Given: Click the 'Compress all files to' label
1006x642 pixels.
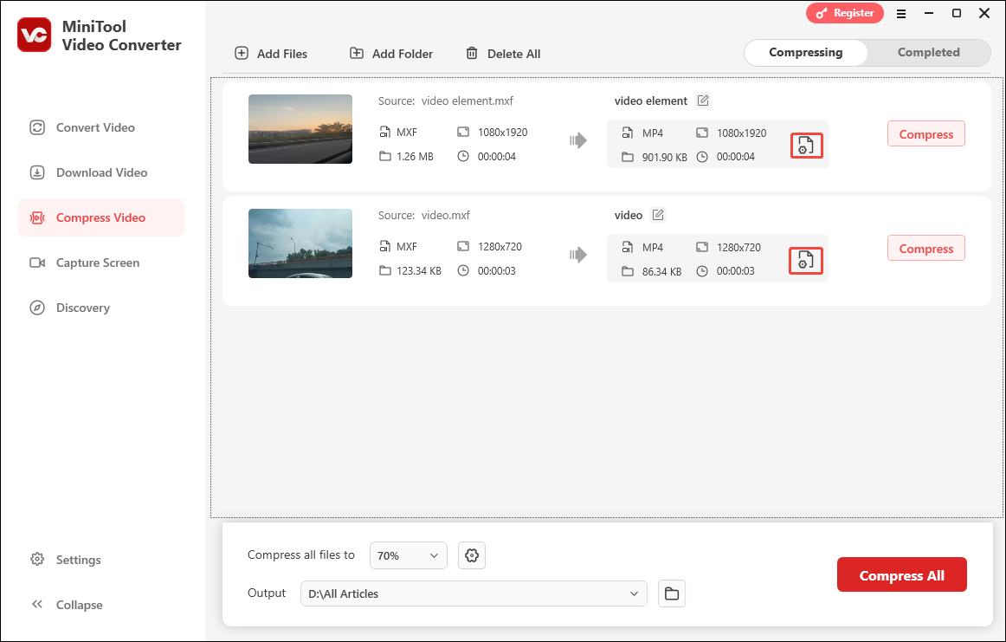Looking at the screenshot, I should point(301,554).
